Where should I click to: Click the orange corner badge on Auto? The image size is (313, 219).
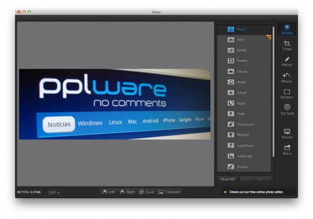(x=269, y=37)
